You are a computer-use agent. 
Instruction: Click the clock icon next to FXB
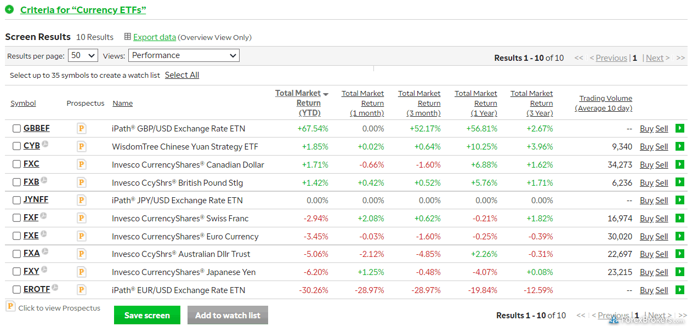[x=44, y=180]
